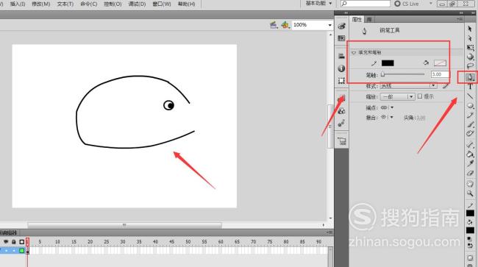Viewport: 478px width, 267px height.
Task: Toggle green layer outline square
Action: [21, 251]
